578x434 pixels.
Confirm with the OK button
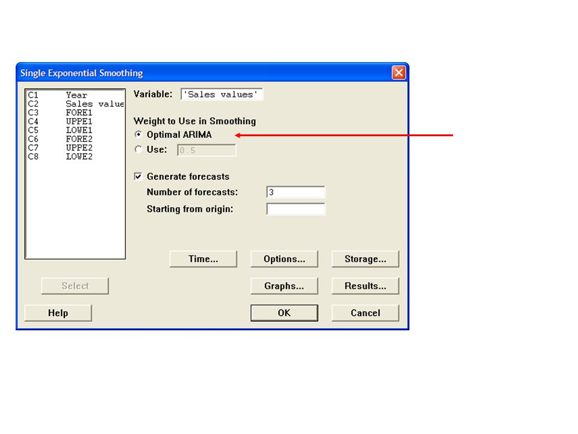pos(284,313)
